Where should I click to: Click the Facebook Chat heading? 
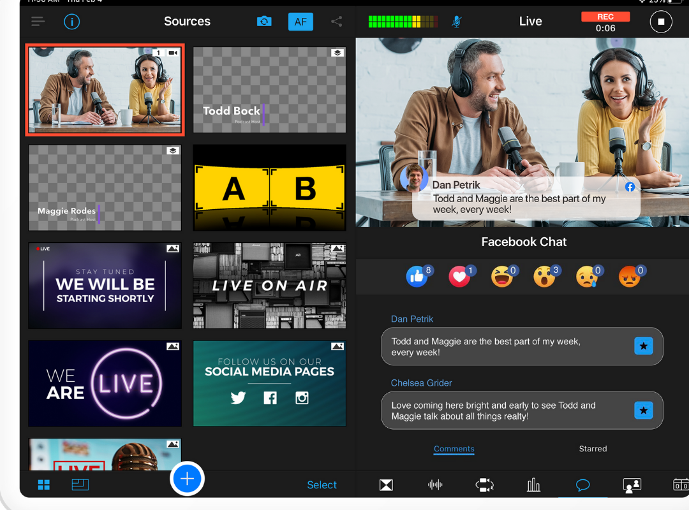tap(524, 242)
